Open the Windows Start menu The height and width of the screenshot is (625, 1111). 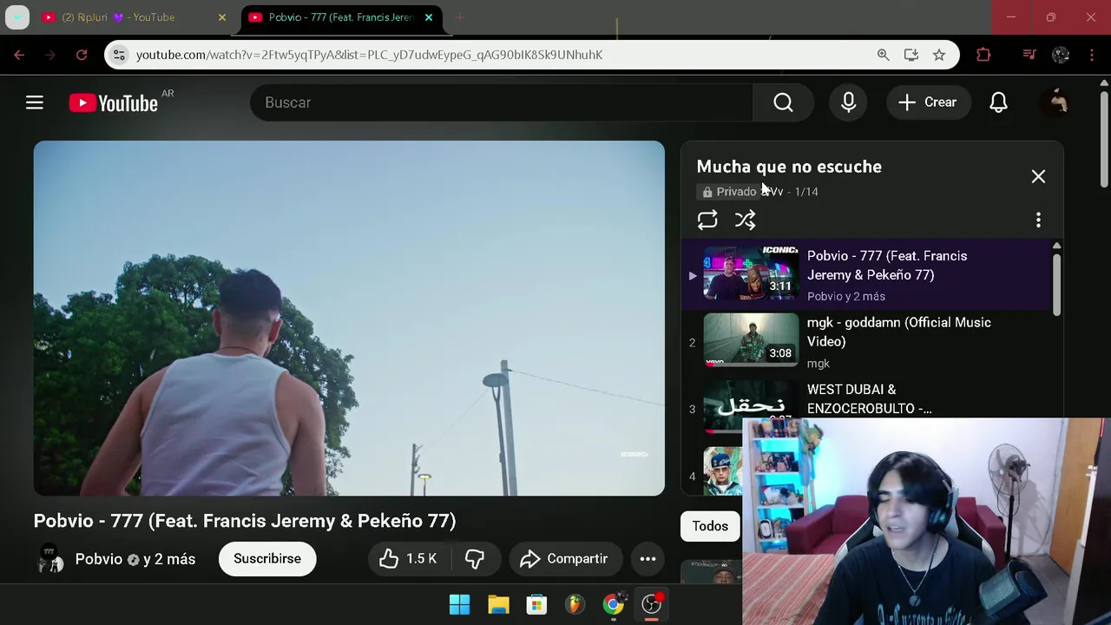pyautogui.click(x=460, y=604)
